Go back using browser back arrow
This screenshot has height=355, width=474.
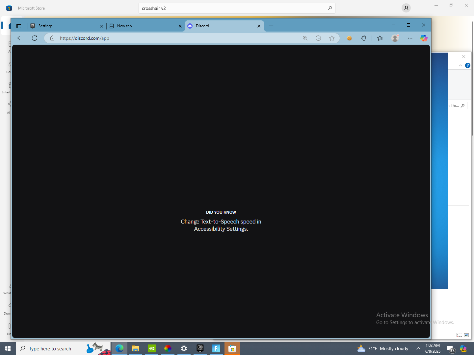pos(20,38)
